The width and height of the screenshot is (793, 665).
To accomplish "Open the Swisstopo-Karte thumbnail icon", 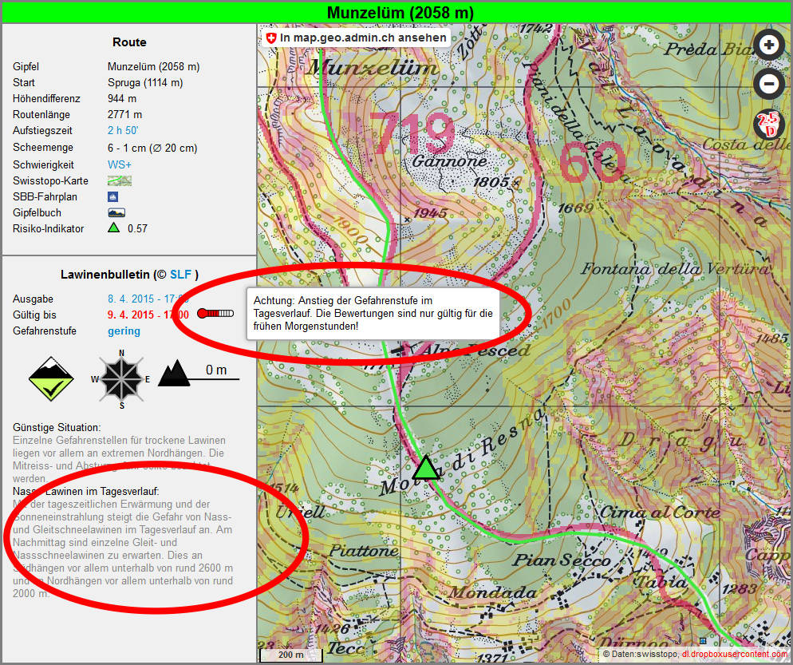I will 120,180.
